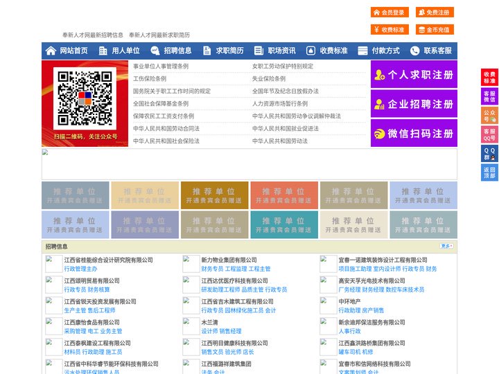Click the chat icon beside 招聘信息
Viewport: 499px width, 374px height.
[155, 51]
